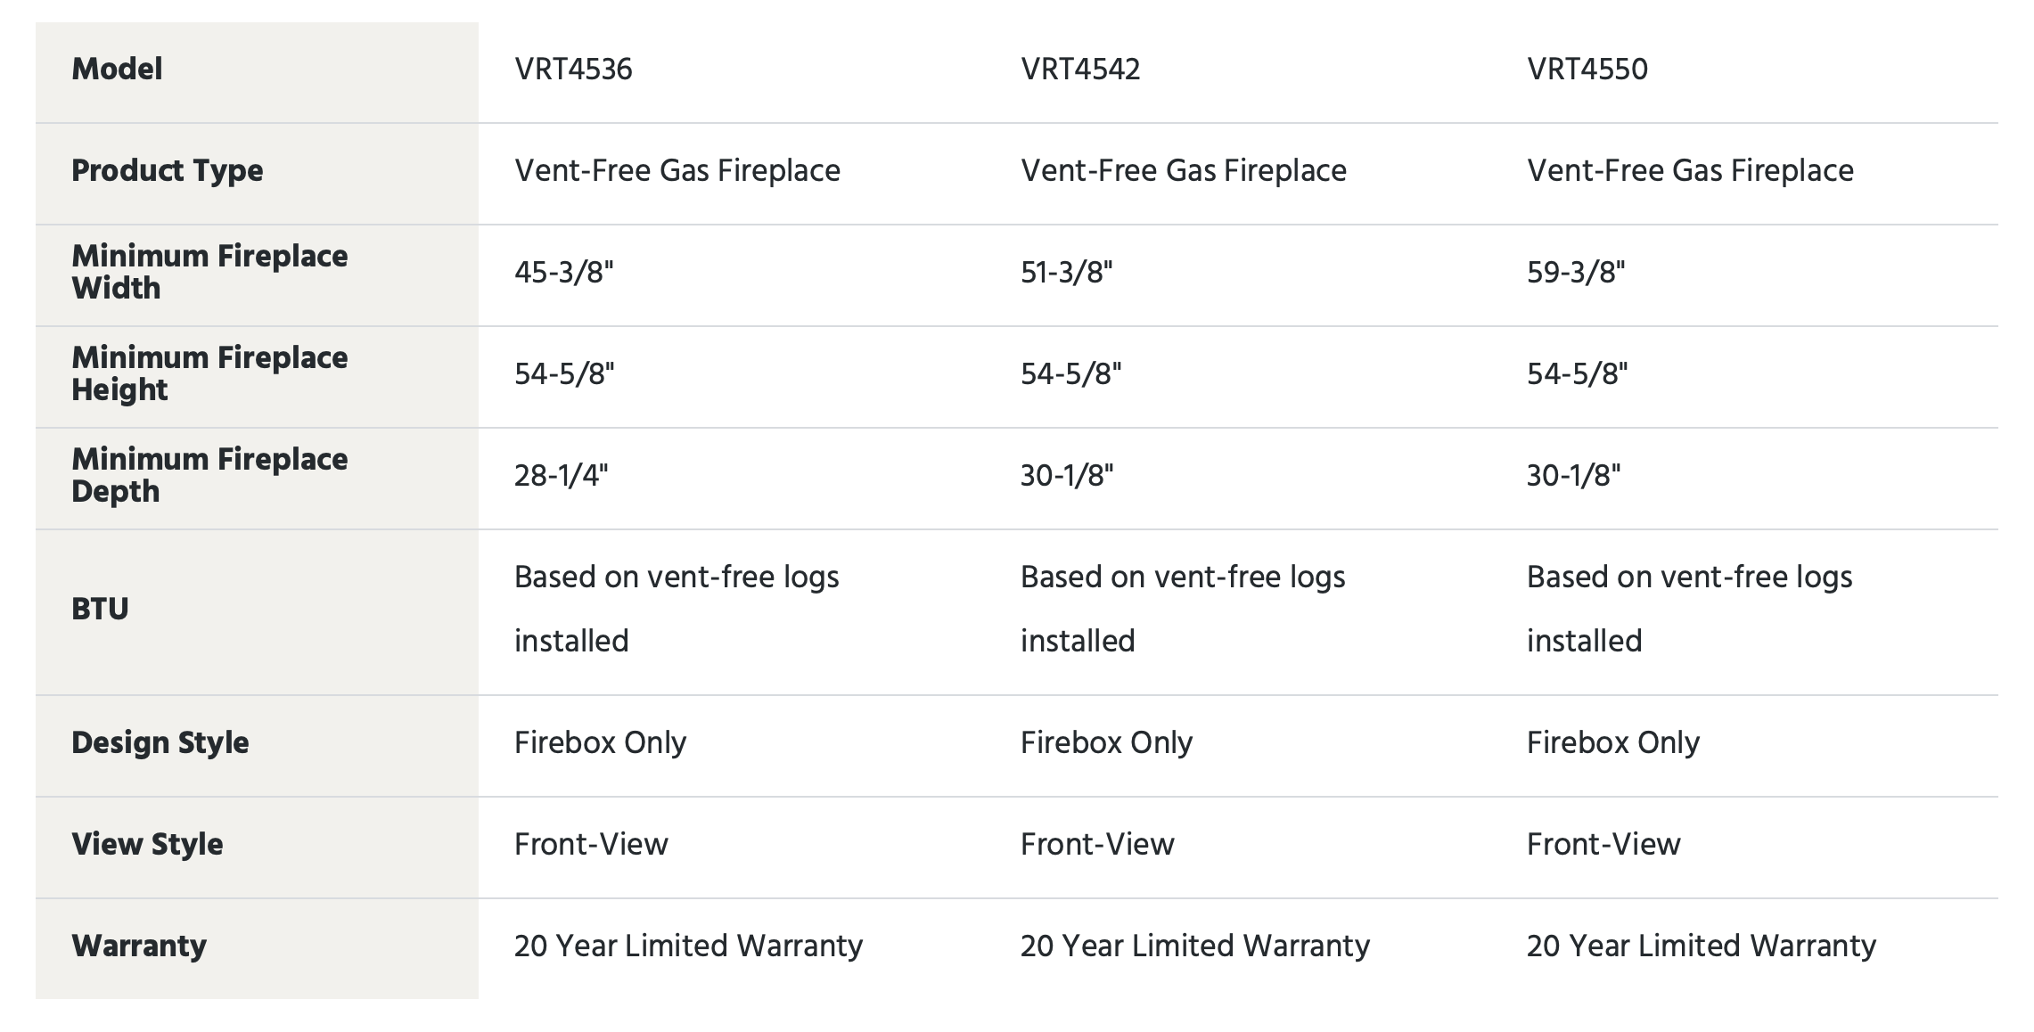Click VRT4550's Vent-Free Gas Fireplace text
The width and height of the screenshot is (2034, 1032).
coord(1690,171)
